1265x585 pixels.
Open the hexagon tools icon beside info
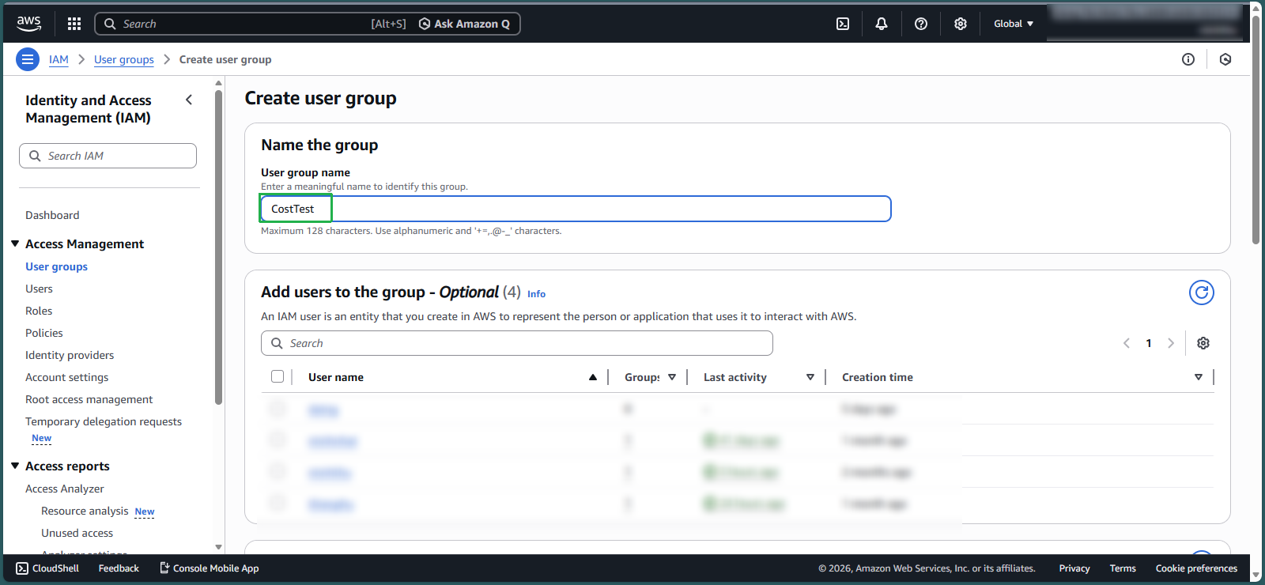tap(1225, 59)
